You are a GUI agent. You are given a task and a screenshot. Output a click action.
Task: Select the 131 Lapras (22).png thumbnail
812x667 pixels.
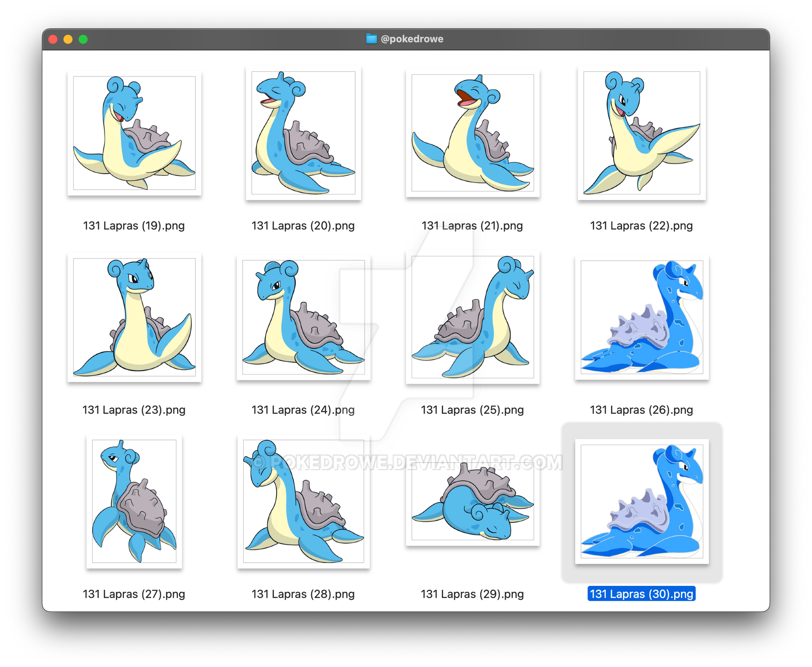pyautogui.click(x=642, y=133)
